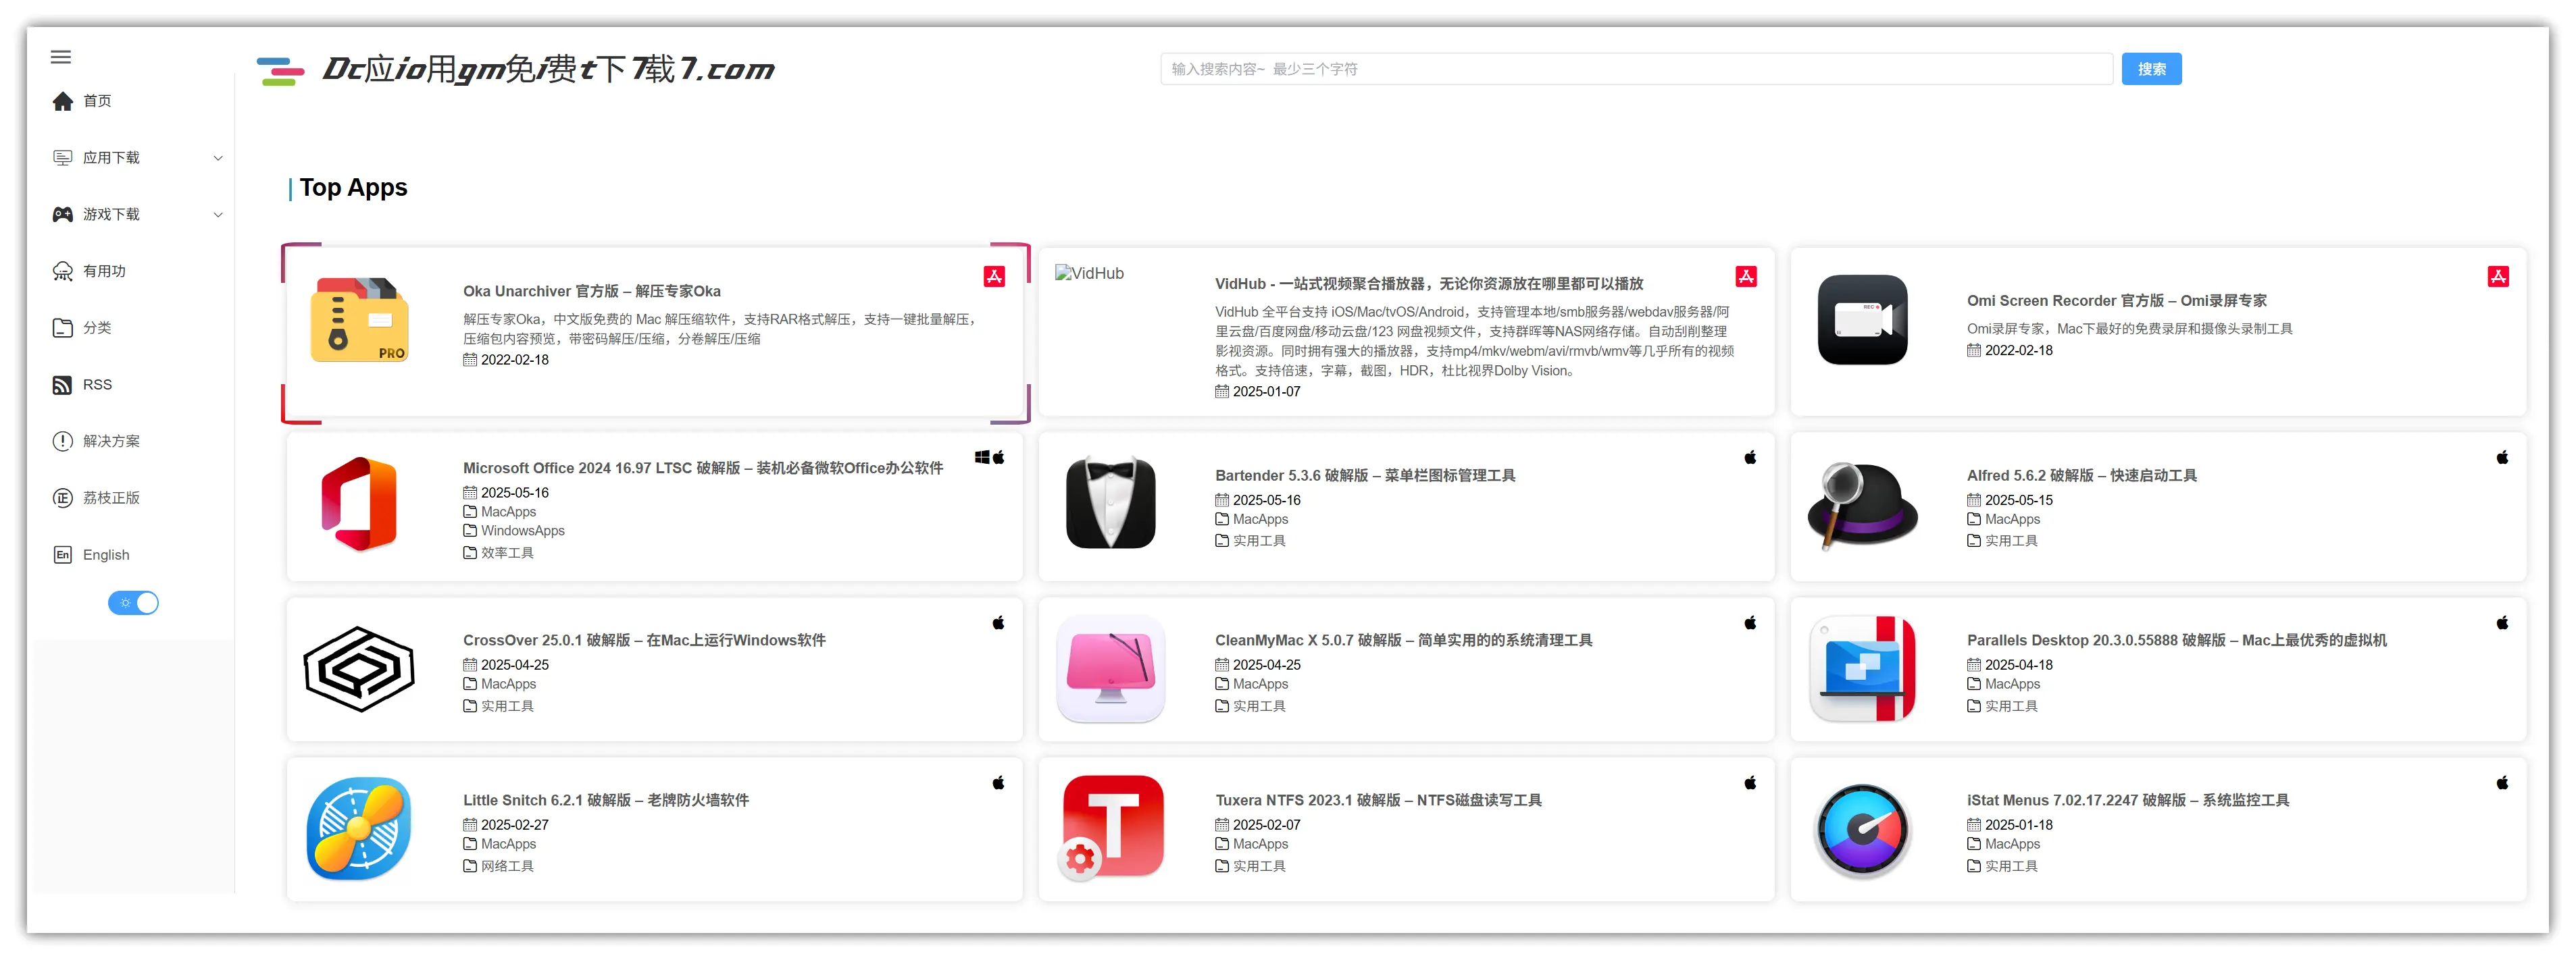This screenshot has width=2576, height=960.
Task: Click the Oka Unarchiver app icon
Action: click(360, 320)
